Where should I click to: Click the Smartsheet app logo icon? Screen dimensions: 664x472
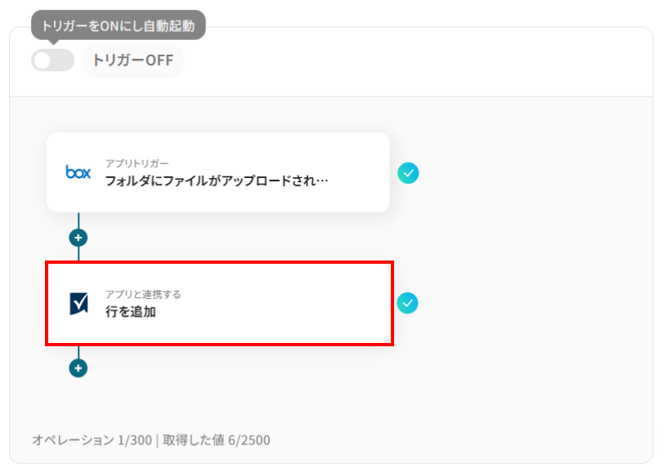click(79, 303)
